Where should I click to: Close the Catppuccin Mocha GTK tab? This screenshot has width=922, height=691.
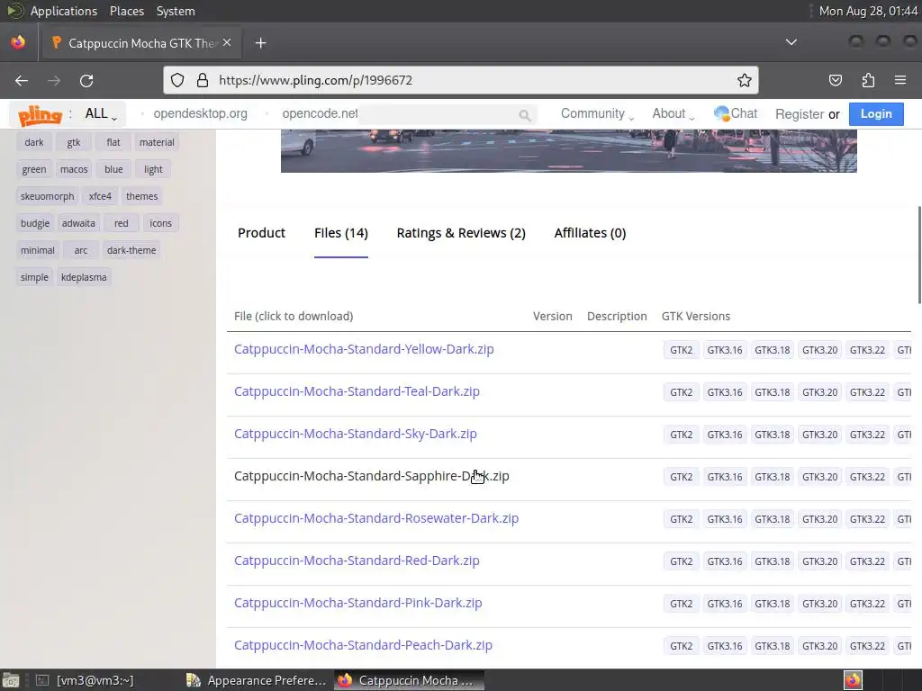click(227, 42)
